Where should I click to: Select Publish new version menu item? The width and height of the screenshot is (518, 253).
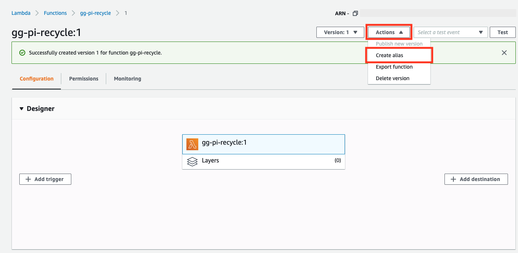click(x=399, y=44)
